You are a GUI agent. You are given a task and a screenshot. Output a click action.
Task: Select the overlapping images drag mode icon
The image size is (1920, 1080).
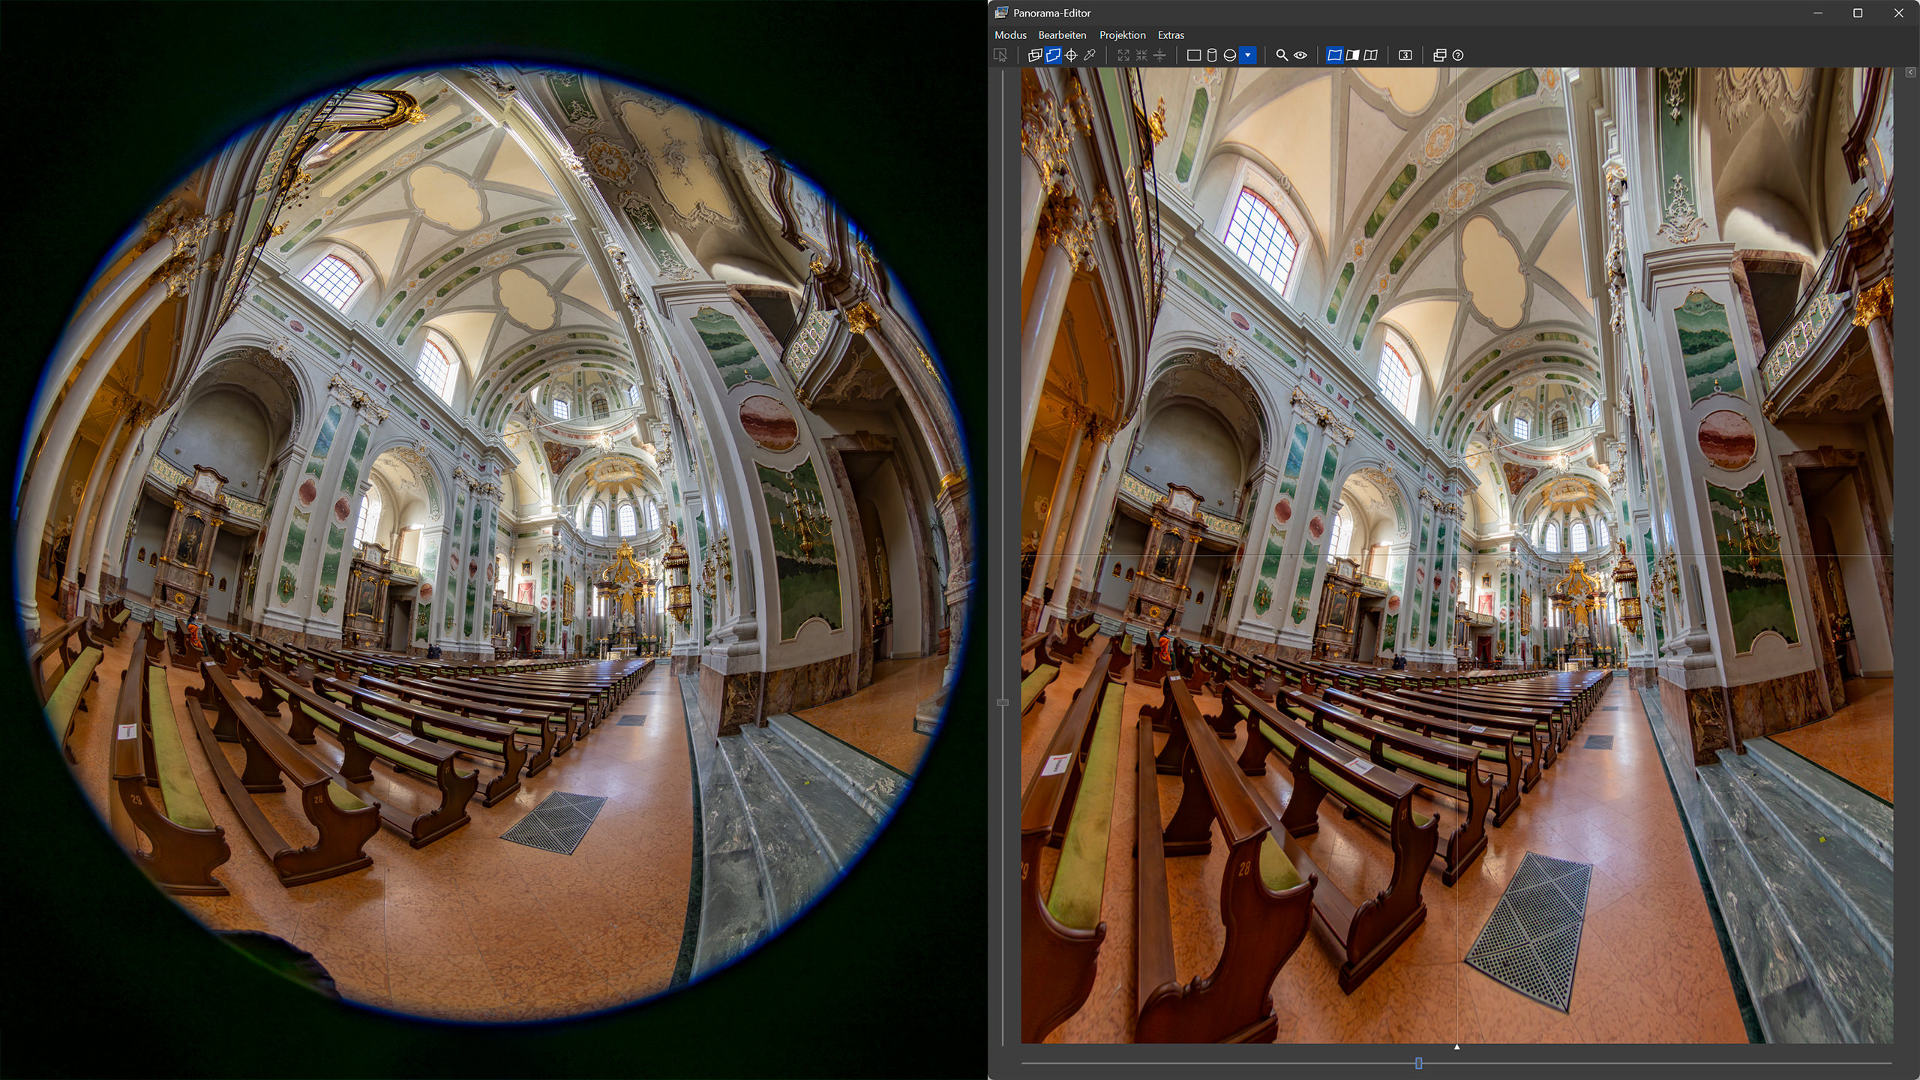coord(1034,55)
